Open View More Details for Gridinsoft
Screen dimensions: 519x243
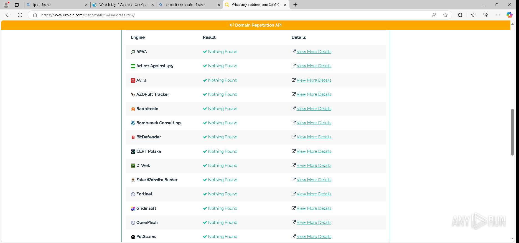[x=314, y=208]
